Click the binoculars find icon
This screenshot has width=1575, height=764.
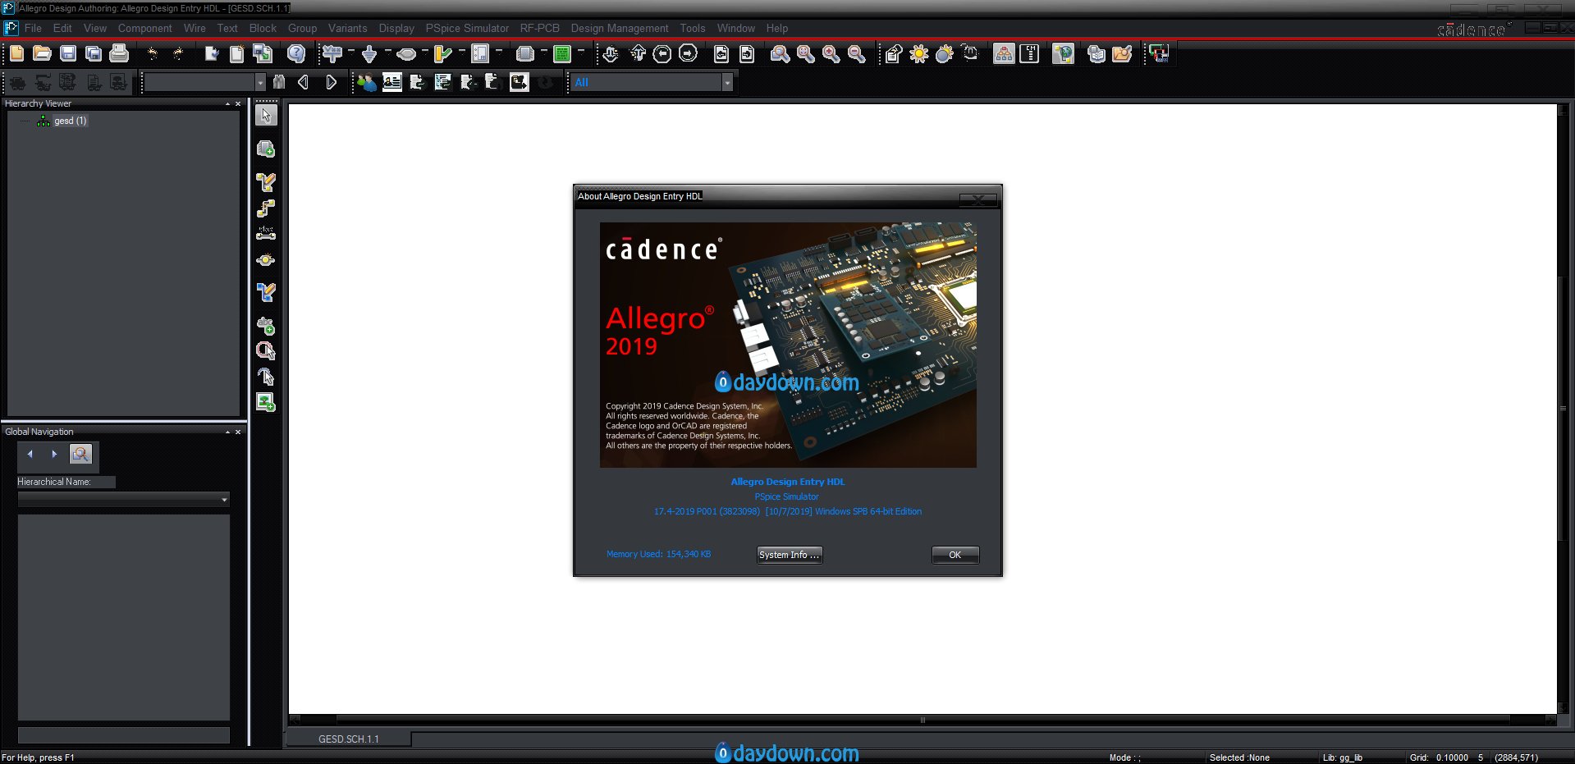(279, 82)
